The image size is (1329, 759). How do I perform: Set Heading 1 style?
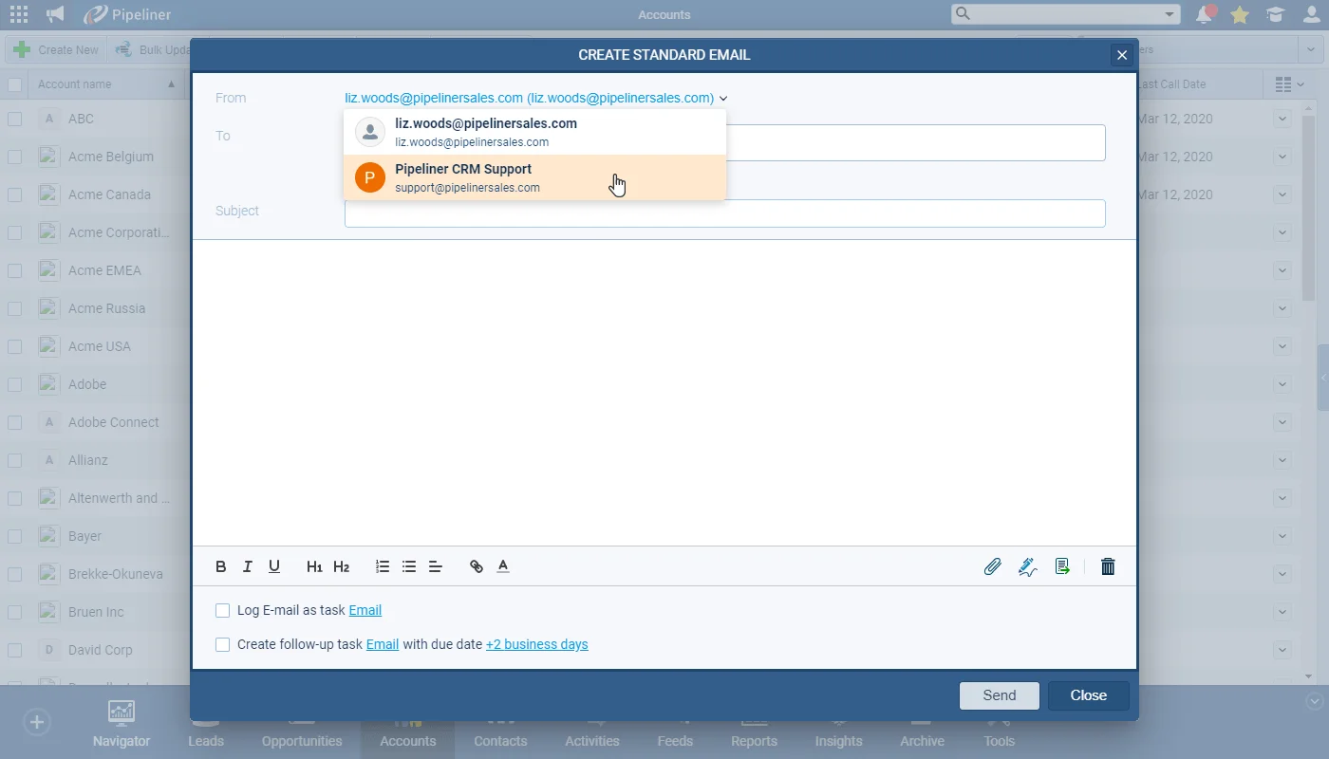(314, 566)
